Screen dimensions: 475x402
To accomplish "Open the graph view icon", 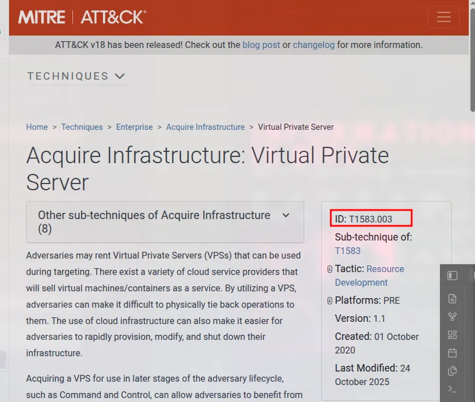I will 452,317.
